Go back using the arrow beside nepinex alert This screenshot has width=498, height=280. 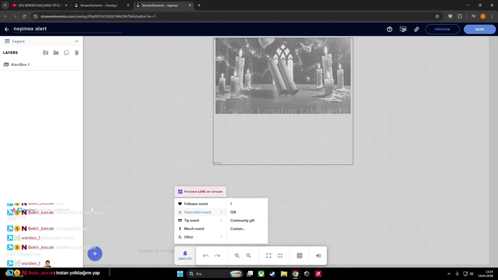[x=7, y=29]
